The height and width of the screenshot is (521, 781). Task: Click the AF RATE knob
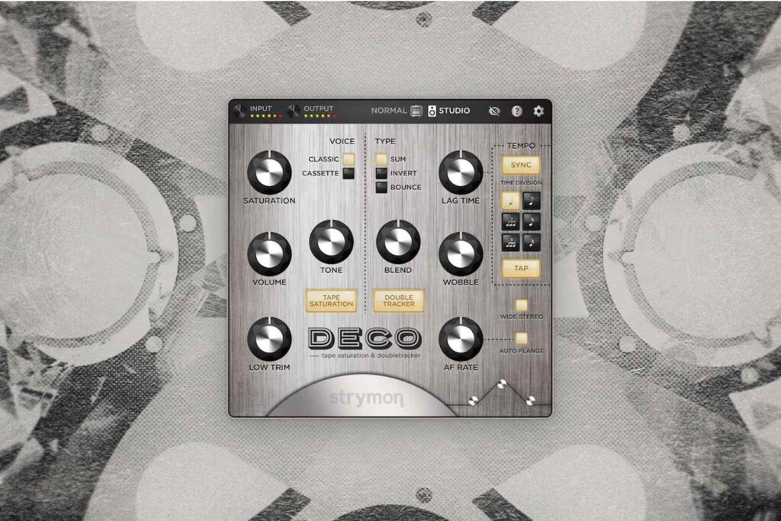[461, 339]
